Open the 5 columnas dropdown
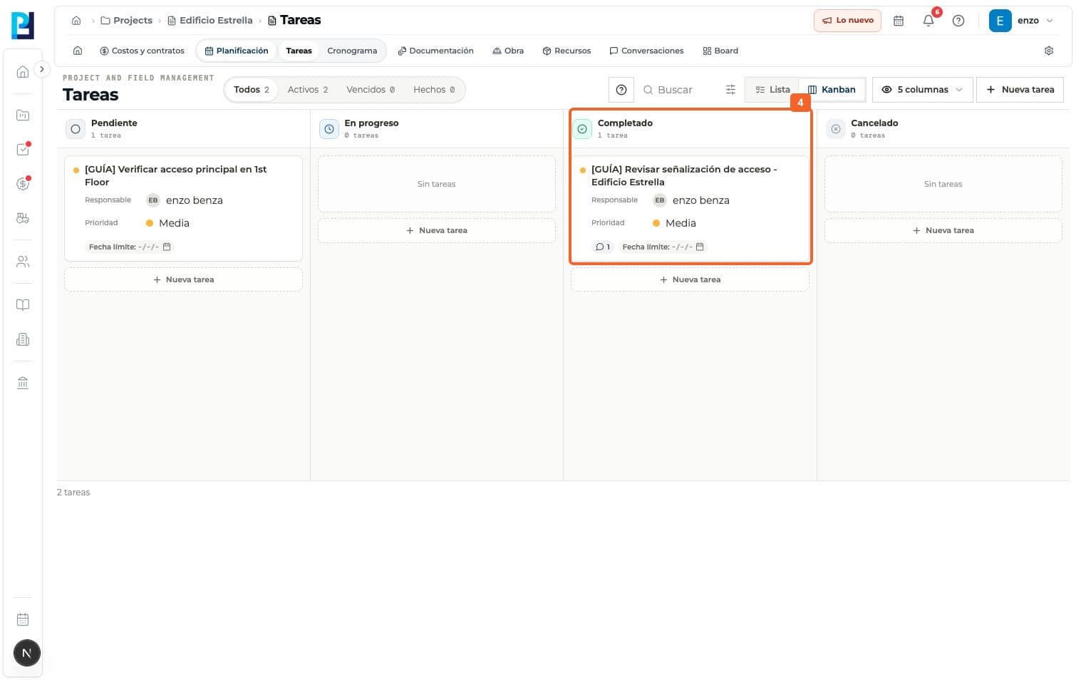Screen dimensions: 1081x680 (922, 90)
